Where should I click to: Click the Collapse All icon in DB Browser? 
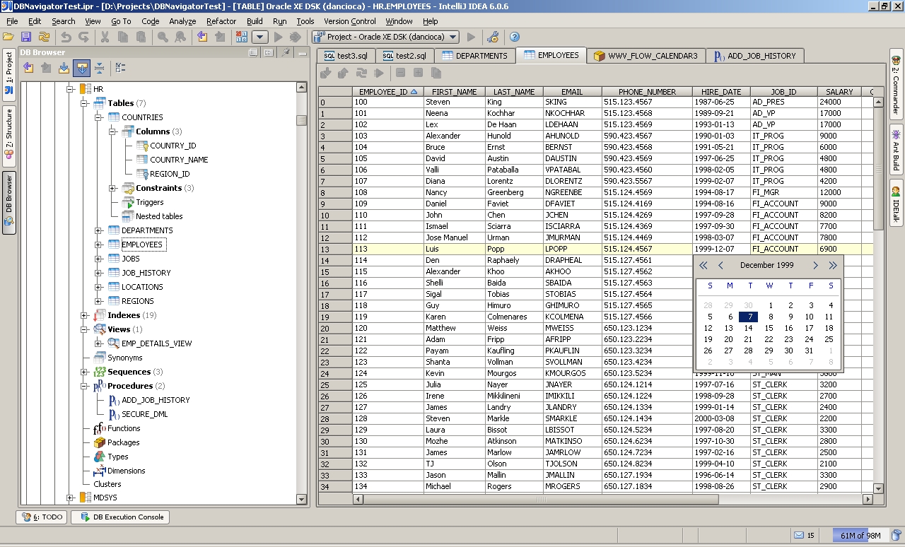(x=99, y=68)
